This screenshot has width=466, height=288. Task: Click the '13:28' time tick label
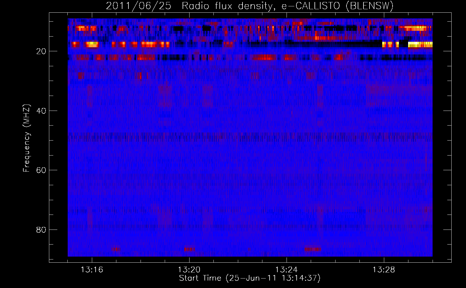pyautogui.click(x=384, y=270)
